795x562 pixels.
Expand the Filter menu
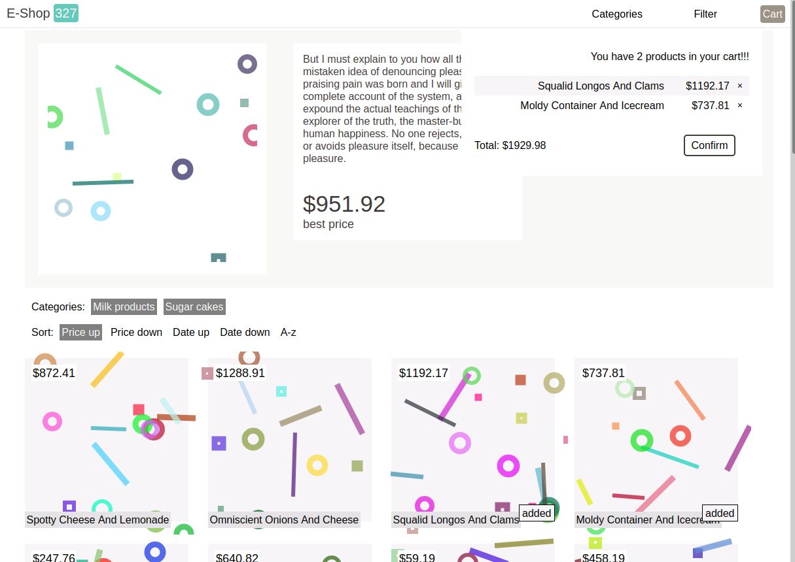pos(705,14)
